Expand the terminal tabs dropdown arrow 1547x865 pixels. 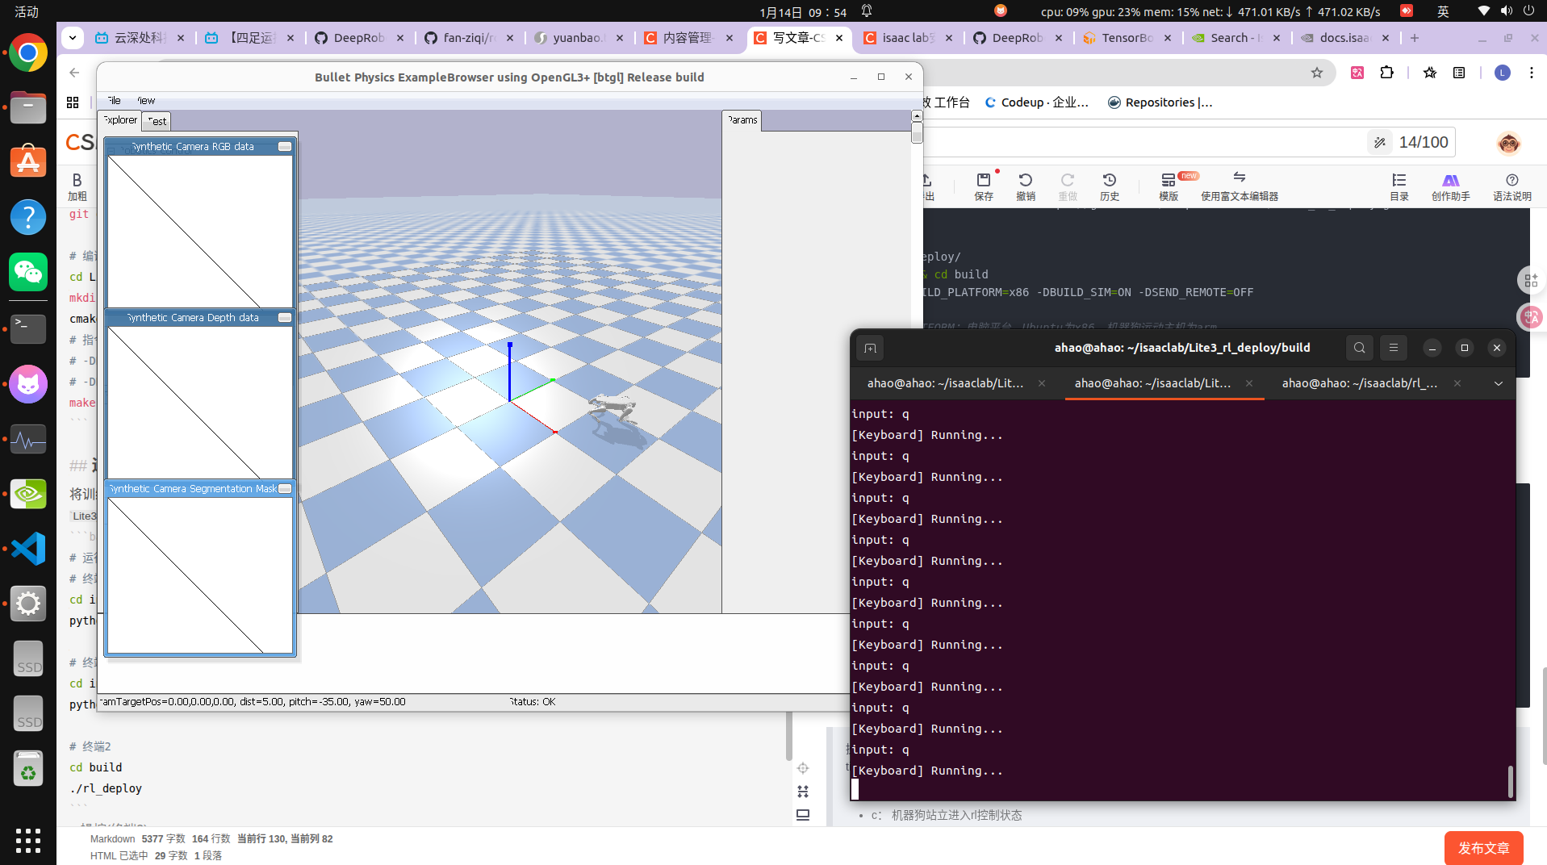[x=1499, y=383]
